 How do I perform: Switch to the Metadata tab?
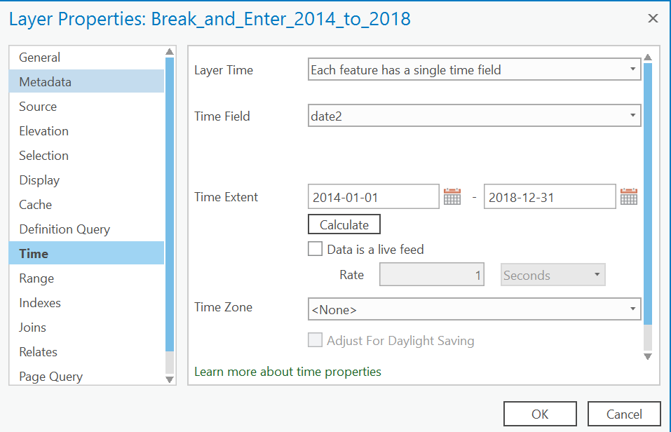45,82
